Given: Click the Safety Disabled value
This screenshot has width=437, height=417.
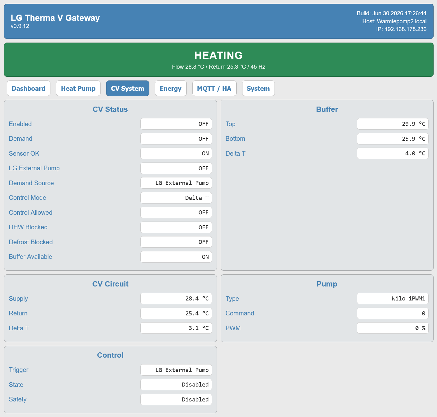Looking at the screenshot, I should (x=176, y=399).
